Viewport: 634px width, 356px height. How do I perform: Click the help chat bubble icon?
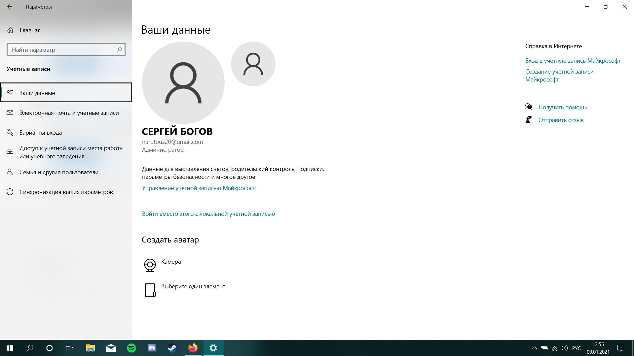pyautogui.click(x=529, y=107)
